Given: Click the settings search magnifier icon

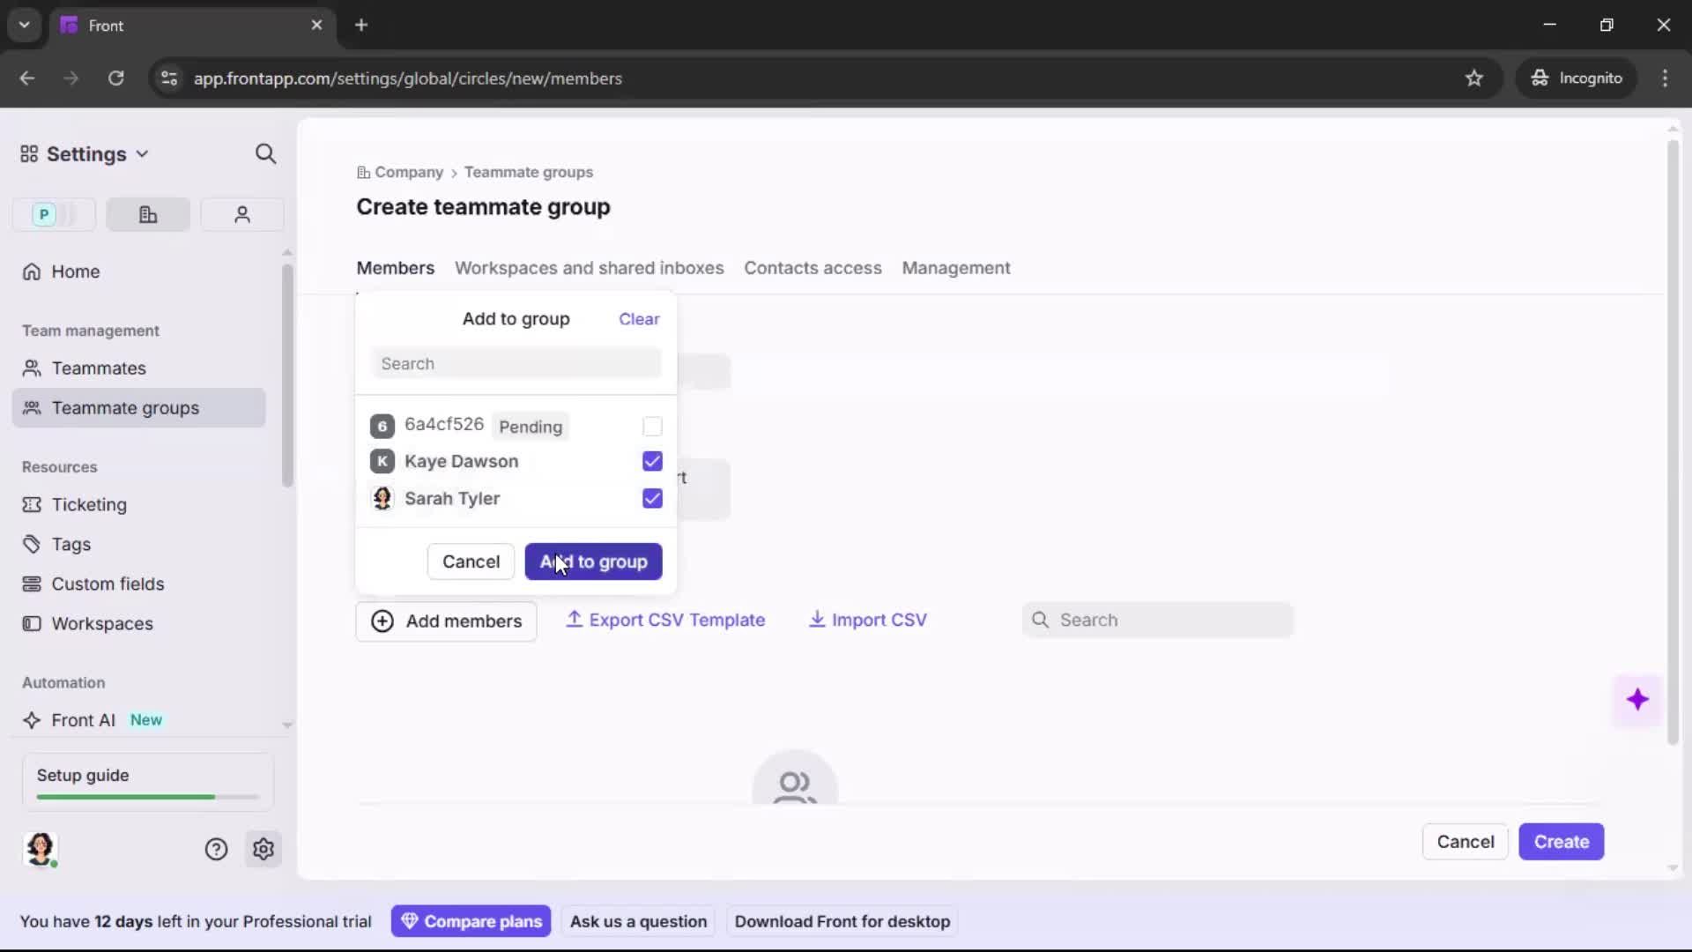Looking at the screenshot, I should click(x=266, y=153).
